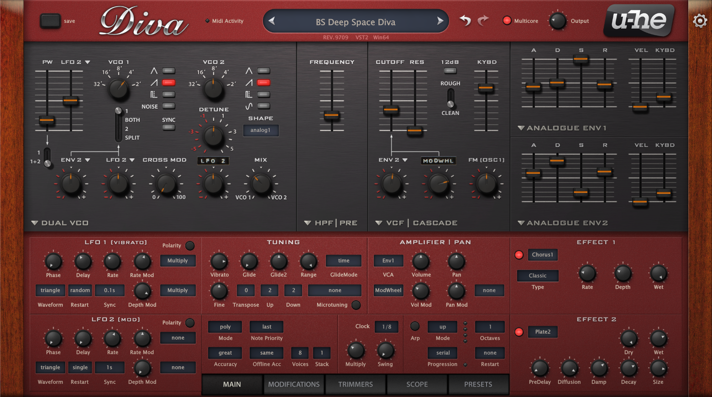Toggle Effect 2 power button

click(519, 332)
